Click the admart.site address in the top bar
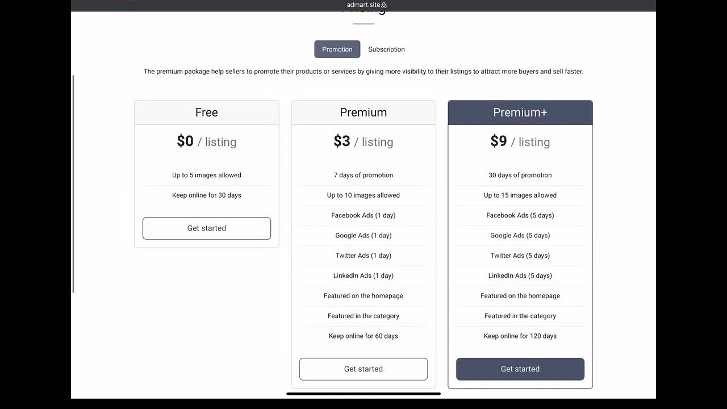 click(x=363, y=5)
